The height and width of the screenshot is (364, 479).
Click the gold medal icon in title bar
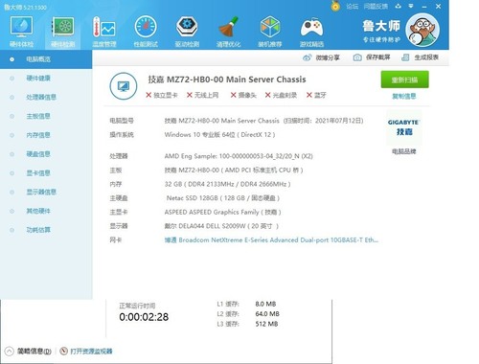[x=335, y=6]
